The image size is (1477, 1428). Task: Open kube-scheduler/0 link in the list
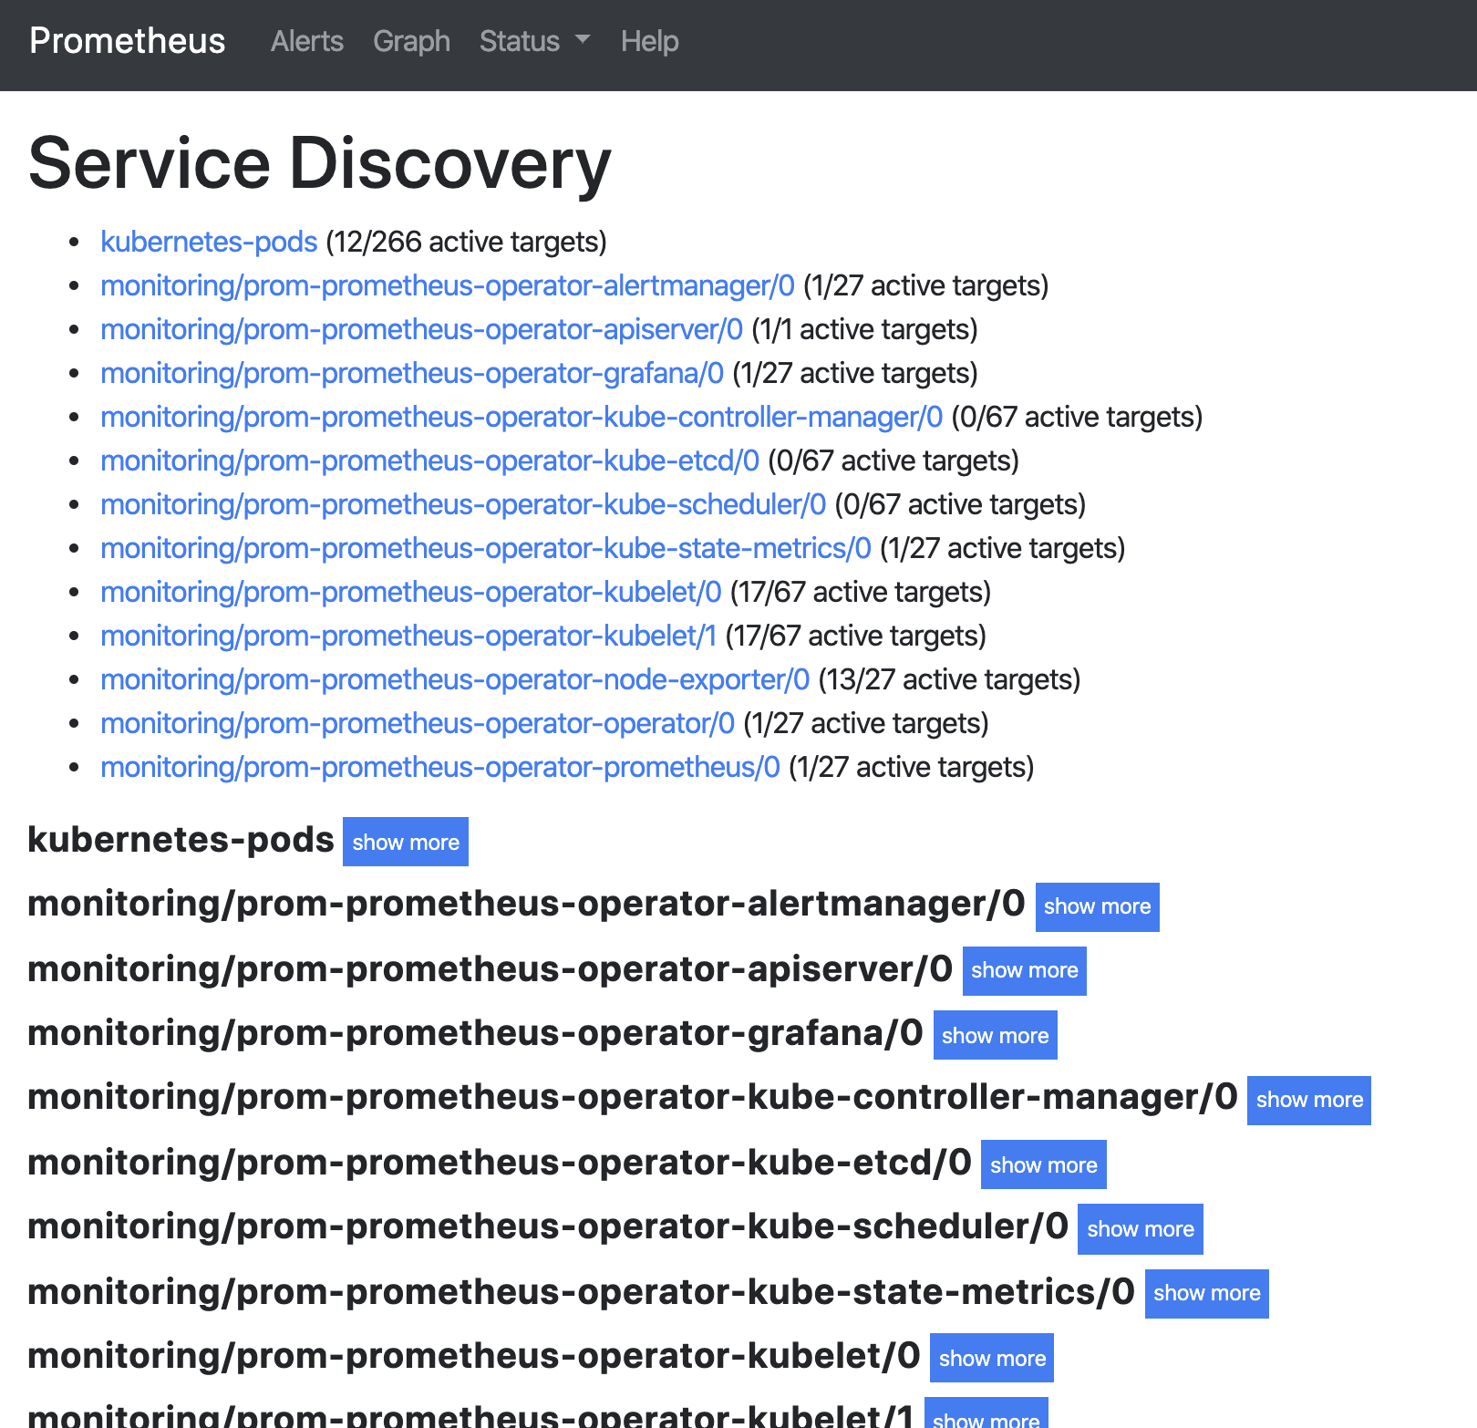pos(463,504)
